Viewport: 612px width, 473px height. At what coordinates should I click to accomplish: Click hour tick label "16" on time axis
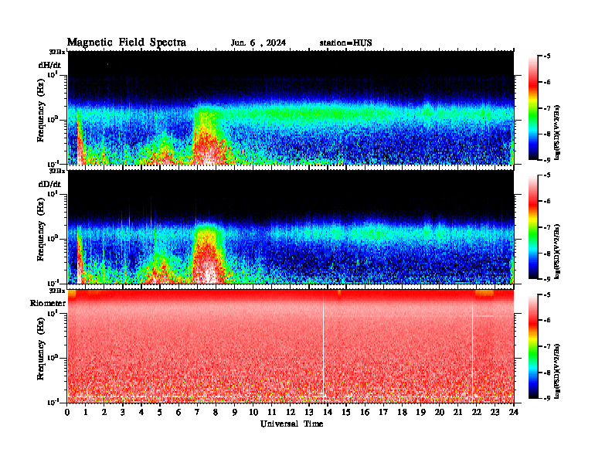point(365,413)
